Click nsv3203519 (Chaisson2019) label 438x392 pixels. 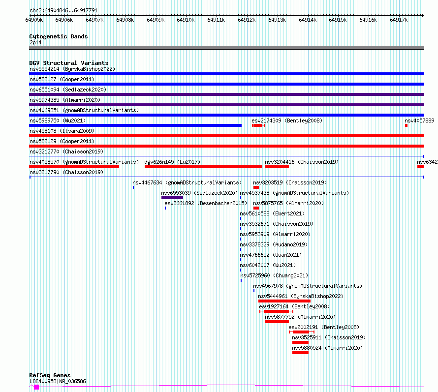[x=290, y=182]
